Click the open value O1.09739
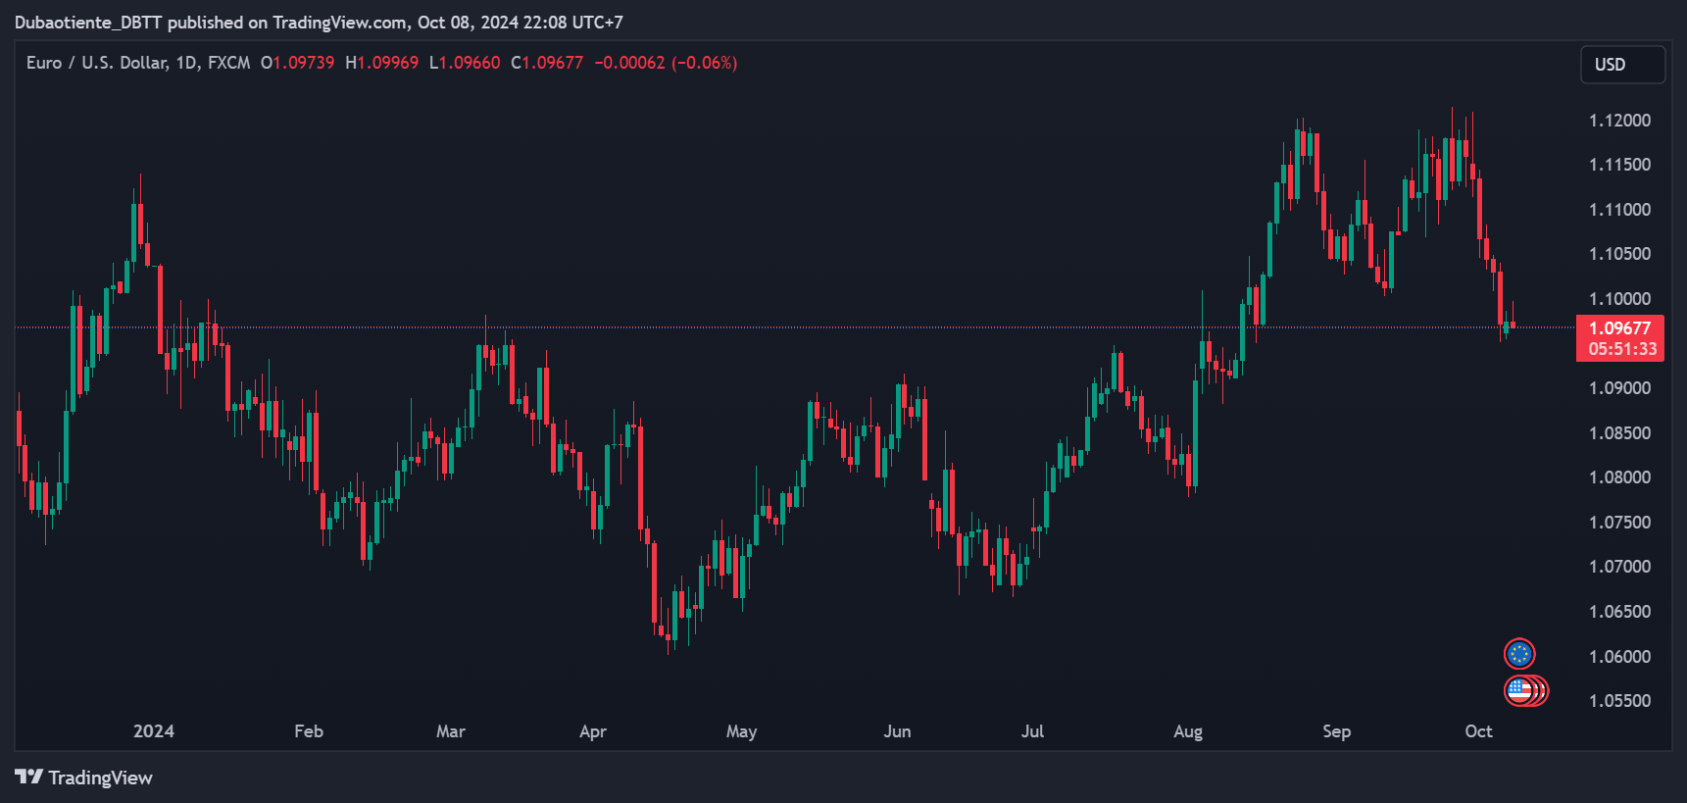Screen dimensions: 1687x803 [x=297, y=63]
